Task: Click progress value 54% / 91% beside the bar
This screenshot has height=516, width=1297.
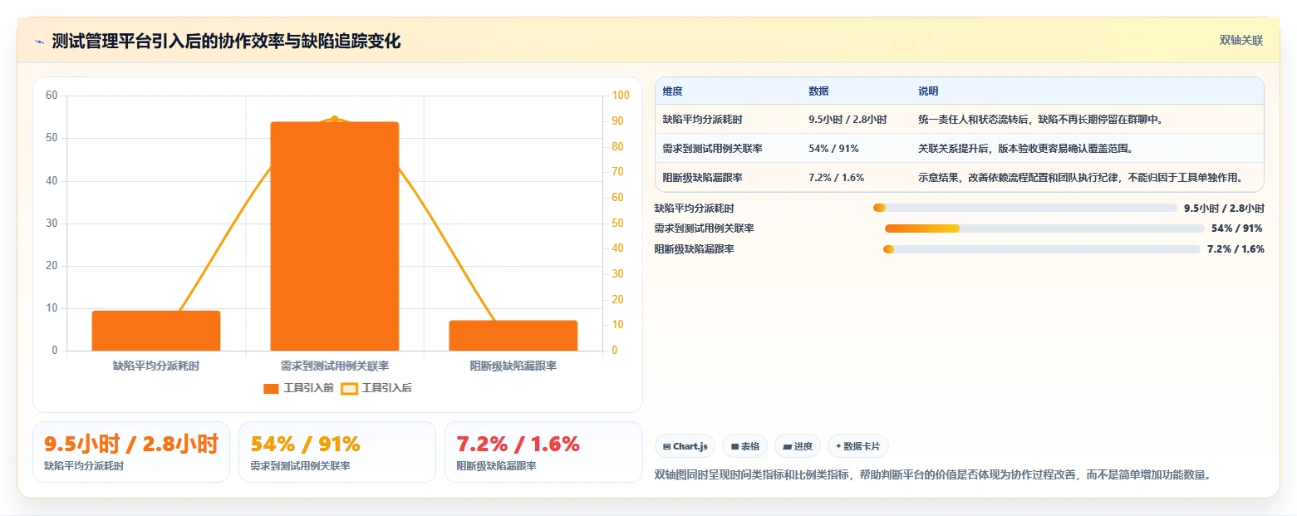Action: click(1237, 229)
